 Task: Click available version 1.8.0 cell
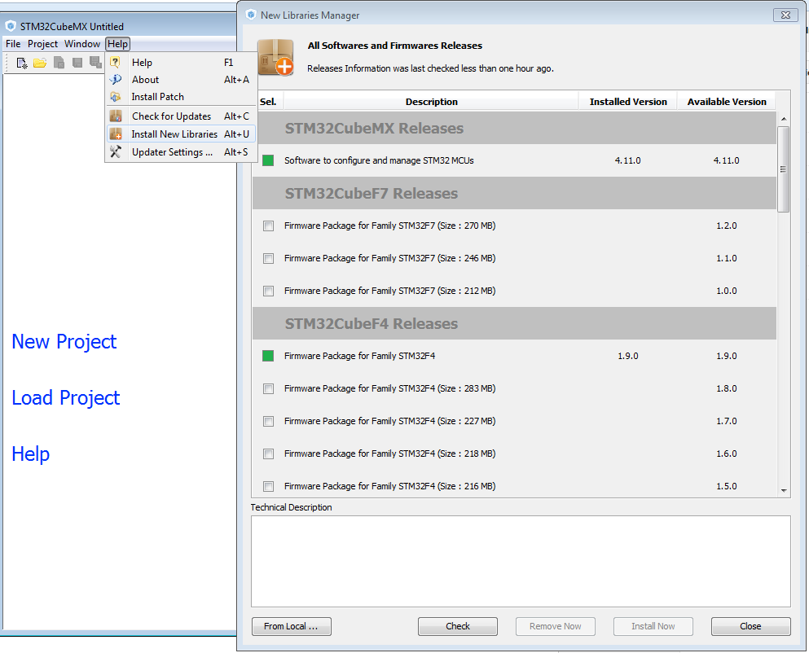click(x=727, y=388)
